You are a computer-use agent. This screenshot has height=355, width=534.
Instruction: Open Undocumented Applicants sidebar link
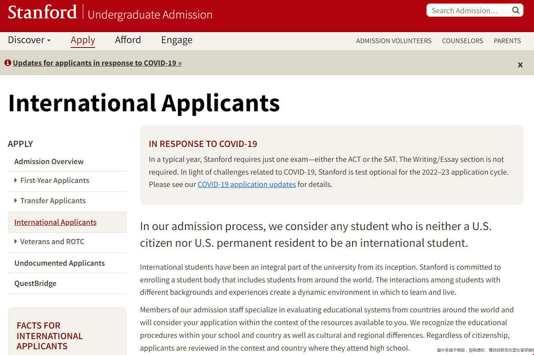59,263
